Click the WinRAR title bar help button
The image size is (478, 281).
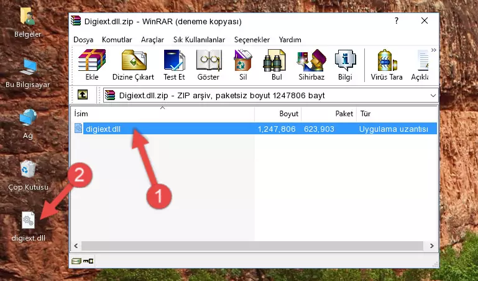[x=397, y=21]
